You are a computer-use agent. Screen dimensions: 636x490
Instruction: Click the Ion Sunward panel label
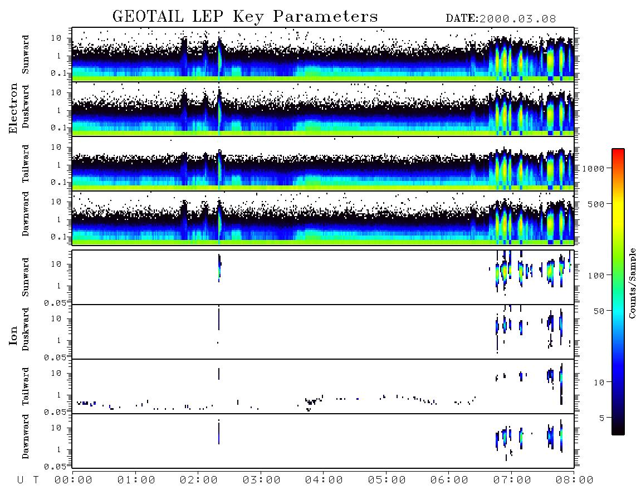point(25,277)
